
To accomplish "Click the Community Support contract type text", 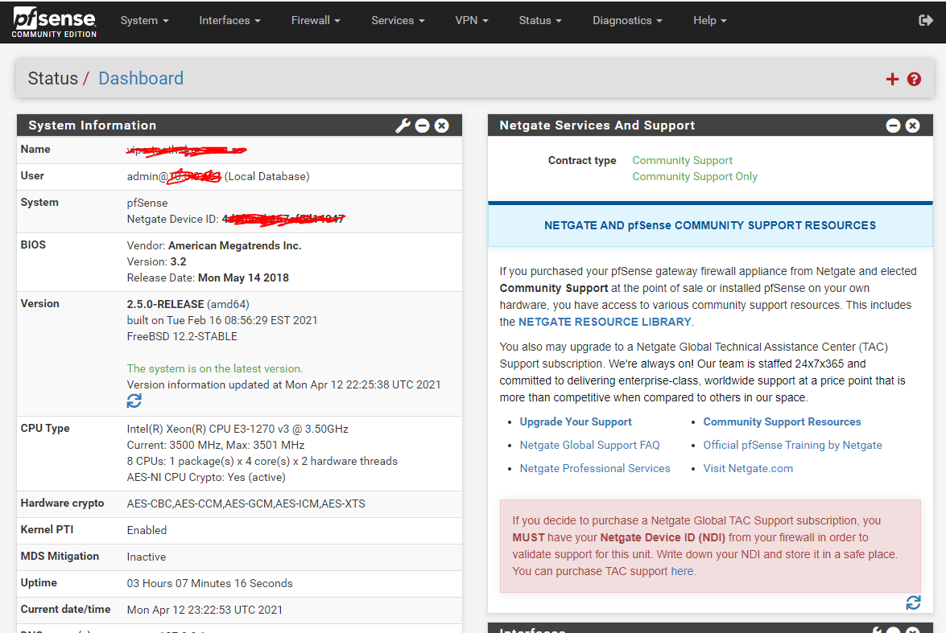I will point(683,160).
